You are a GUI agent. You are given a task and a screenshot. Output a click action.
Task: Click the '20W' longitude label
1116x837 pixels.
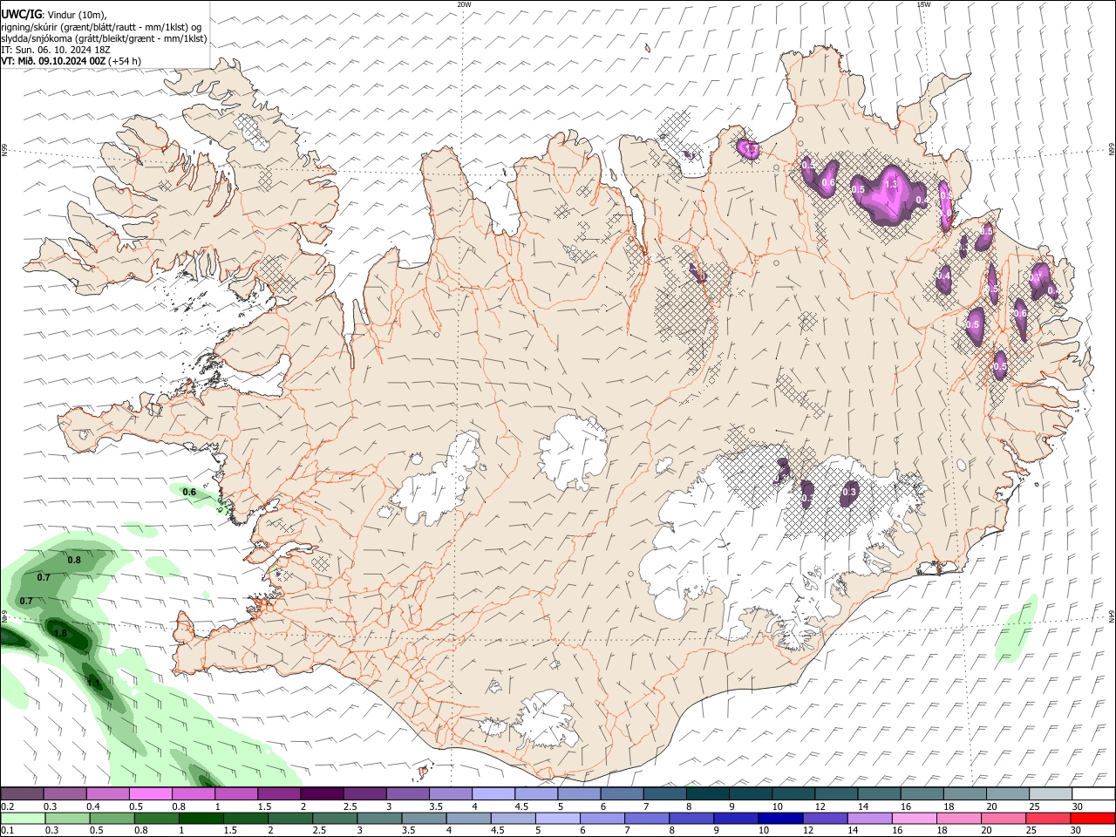pyautogui.click(x=464, y=4)
